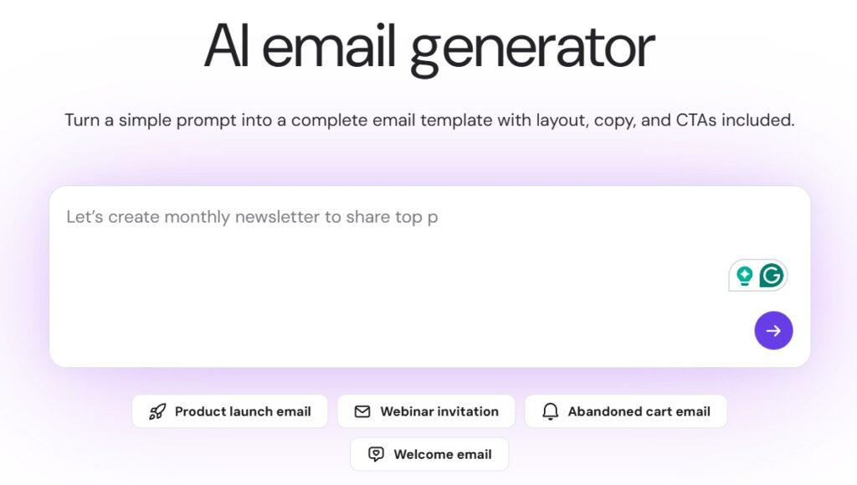Select the Welcome email template

(x=429, y=453)
